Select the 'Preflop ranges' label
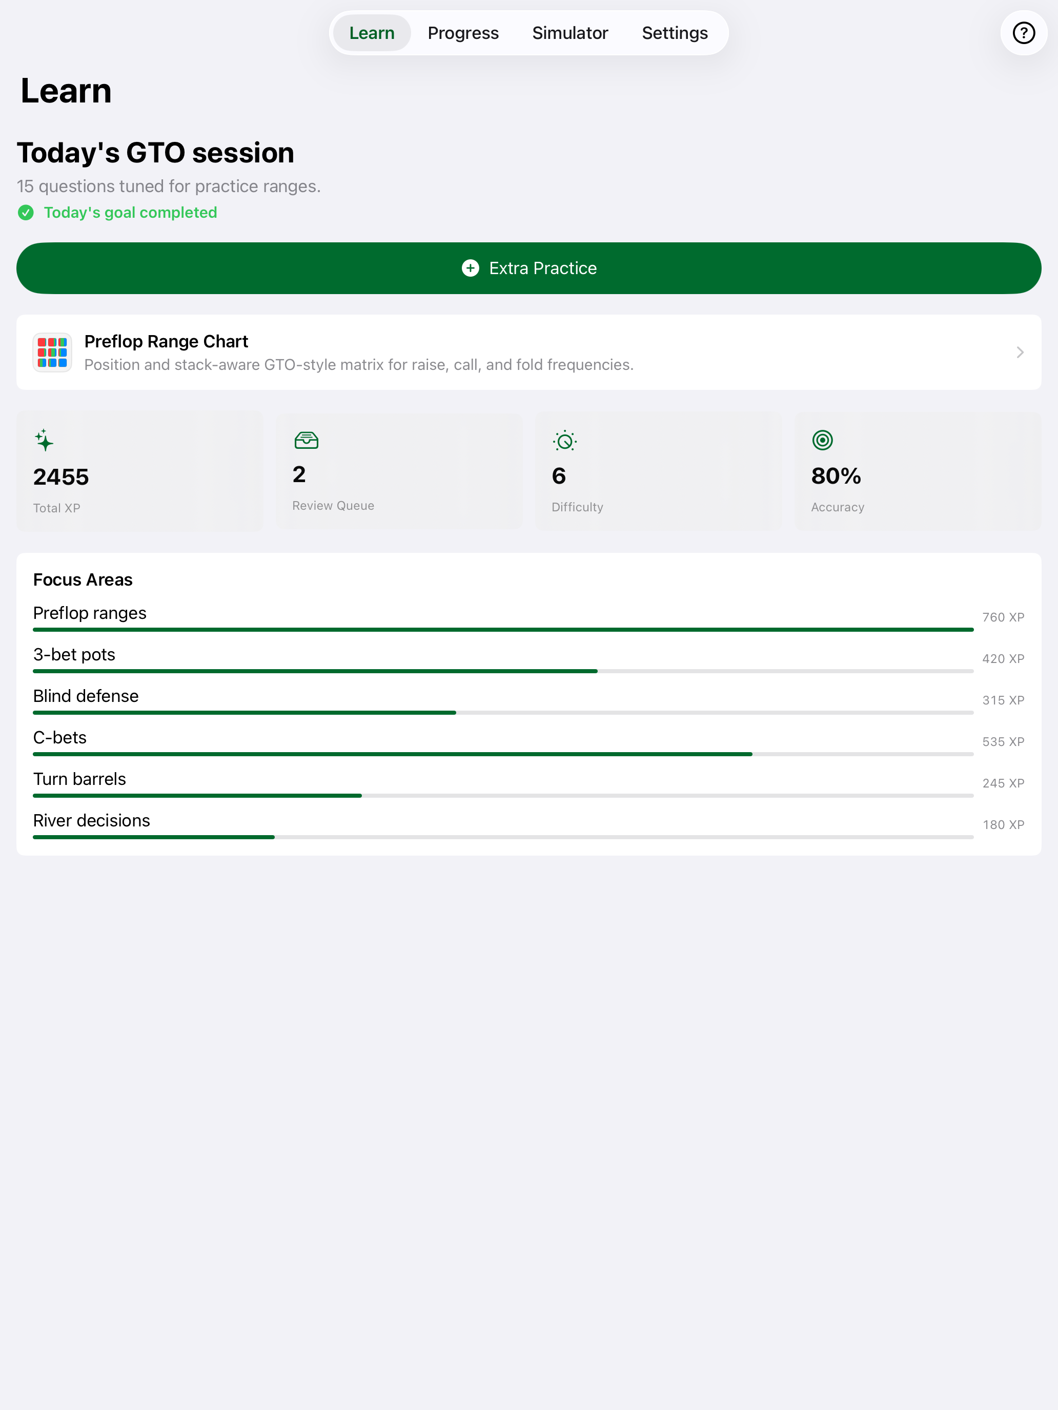1058x1410 pixels. click(x=90, y=613)
